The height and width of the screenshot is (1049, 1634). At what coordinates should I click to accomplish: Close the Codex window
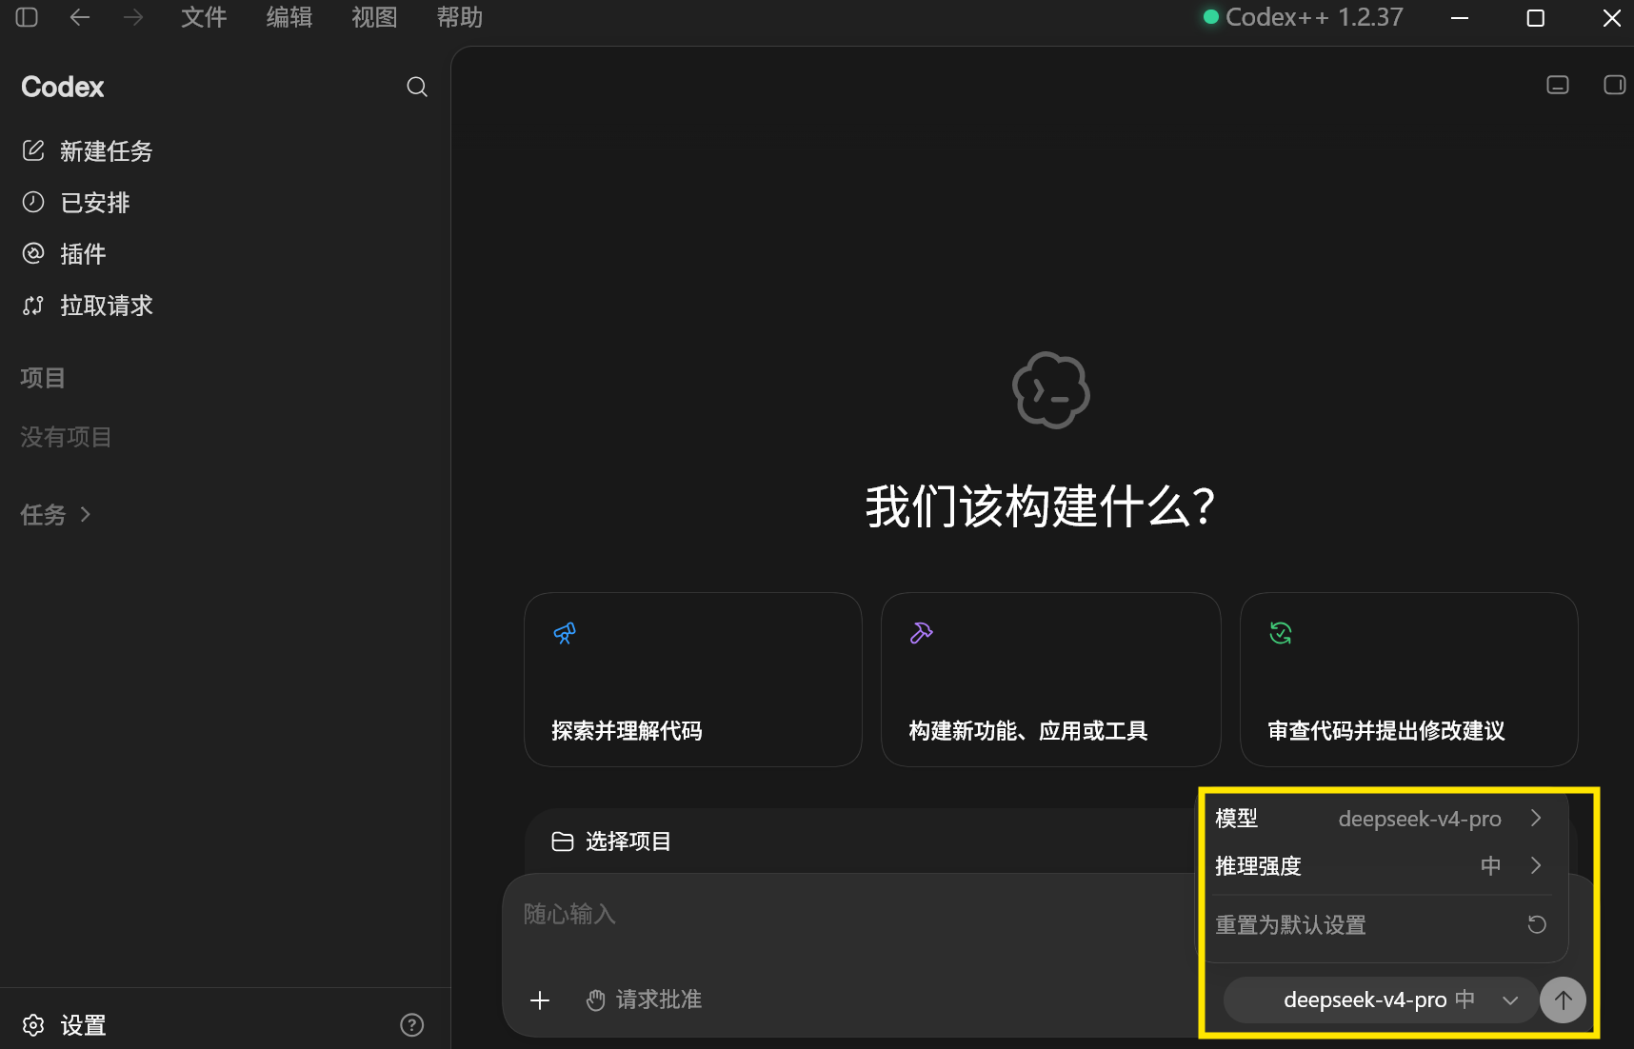point(1611,17)
